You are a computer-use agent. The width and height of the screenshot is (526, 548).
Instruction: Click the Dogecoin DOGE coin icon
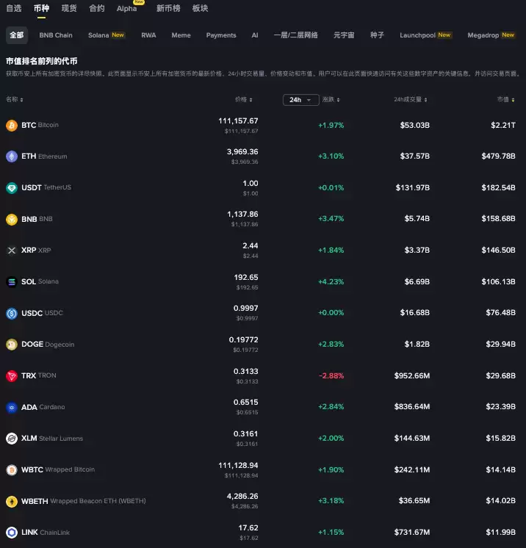point(12,344)
